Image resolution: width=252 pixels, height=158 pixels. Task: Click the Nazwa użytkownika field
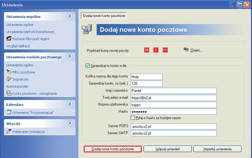[x=174, y=105]
